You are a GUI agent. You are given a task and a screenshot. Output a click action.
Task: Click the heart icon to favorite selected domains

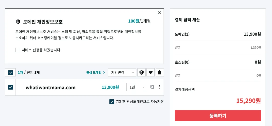(151, 72)
